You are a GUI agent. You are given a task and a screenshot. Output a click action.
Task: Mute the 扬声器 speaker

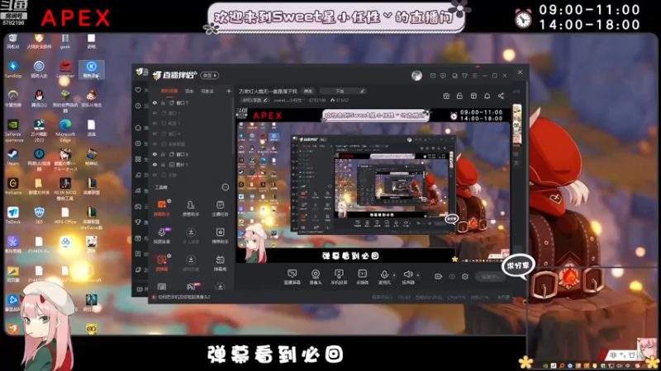pyautogui.click(x=407, y=277)
